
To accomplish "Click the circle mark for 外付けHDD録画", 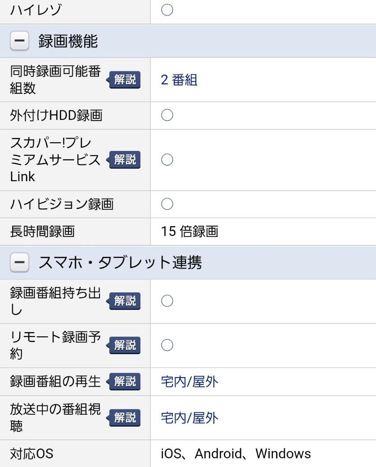I will 167,115.
